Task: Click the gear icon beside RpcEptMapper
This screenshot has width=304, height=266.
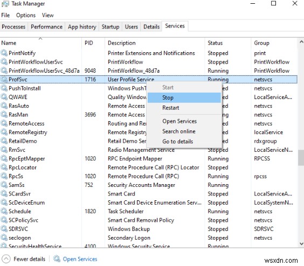Action: [4, 158]
